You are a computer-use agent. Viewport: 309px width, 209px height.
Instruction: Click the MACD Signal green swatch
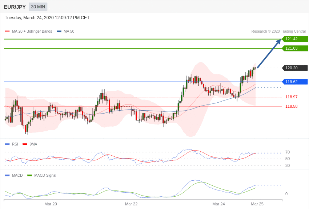[x=29, y=175]
